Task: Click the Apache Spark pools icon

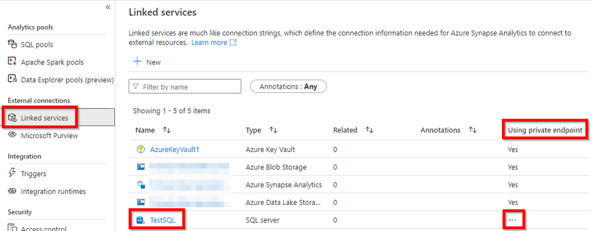Action: point(12,62)
